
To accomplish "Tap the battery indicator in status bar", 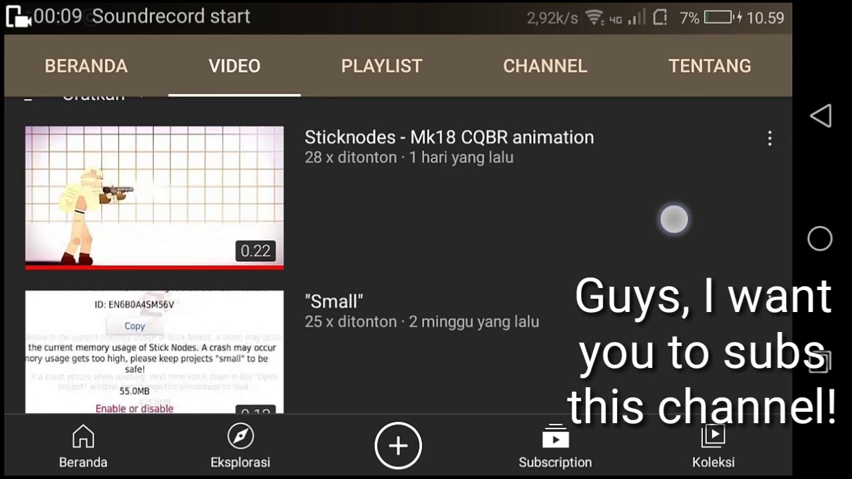I will click(718, 18).
